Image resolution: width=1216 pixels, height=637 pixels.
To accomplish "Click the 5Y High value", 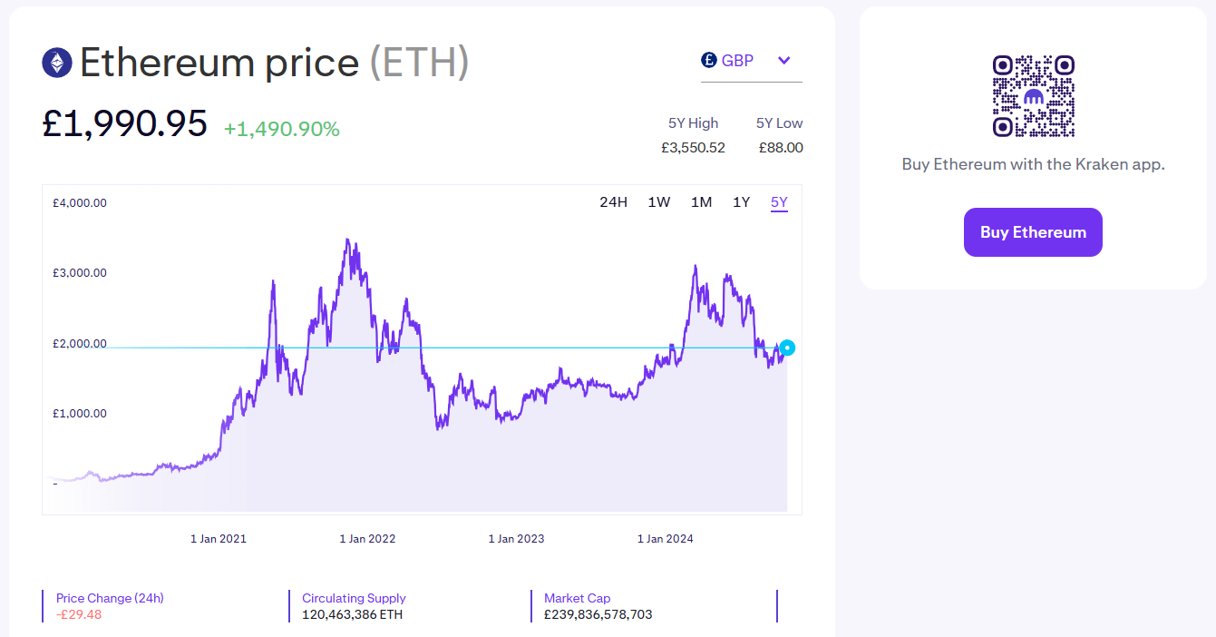I will pos(693,147).
